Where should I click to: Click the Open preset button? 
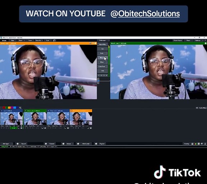pos(20,40)
